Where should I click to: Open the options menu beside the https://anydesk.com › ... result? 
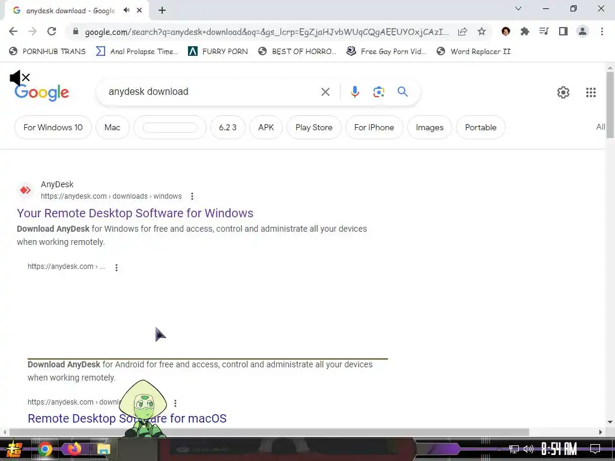tap(116, 267)
